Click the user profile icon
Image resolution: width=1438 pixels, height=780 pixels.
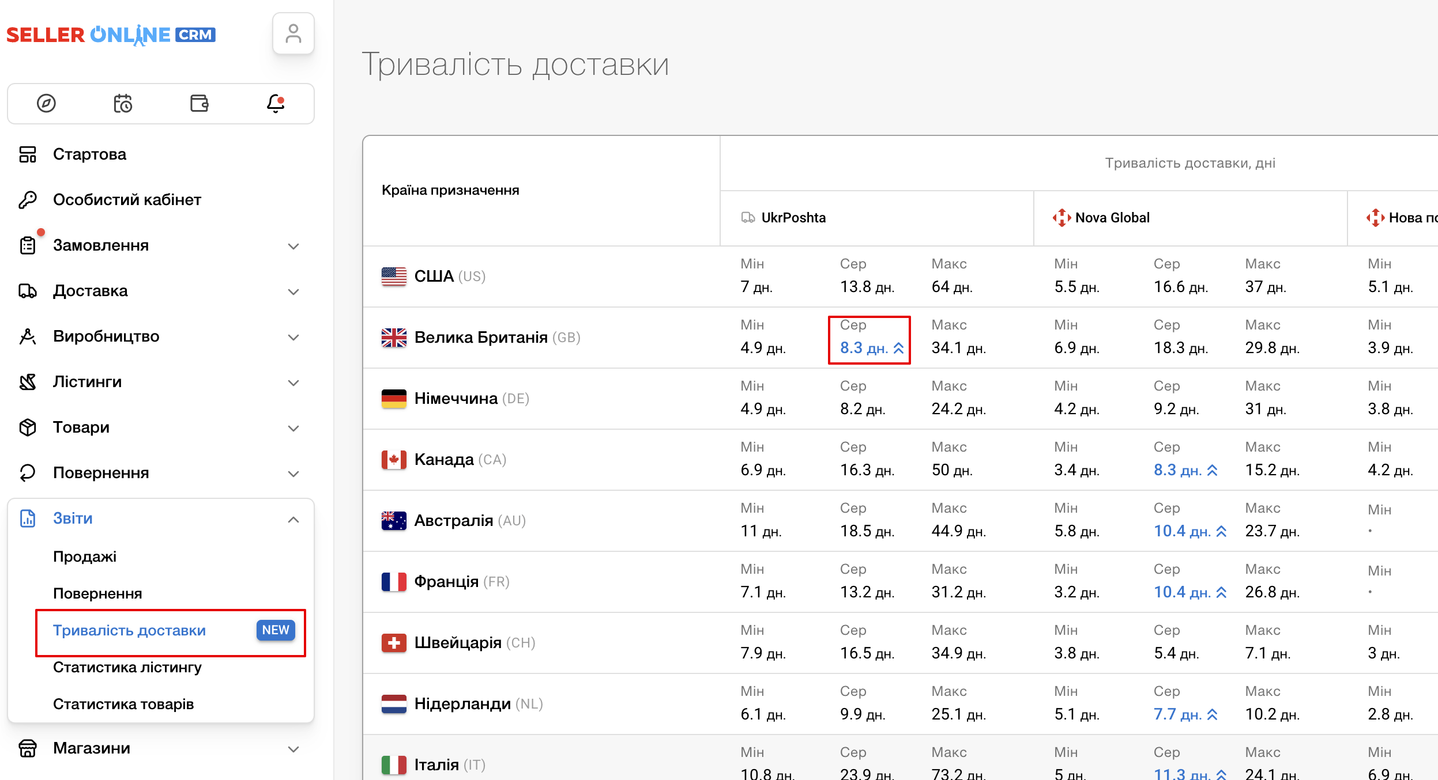pyautogui.click(x=293, y=33)
